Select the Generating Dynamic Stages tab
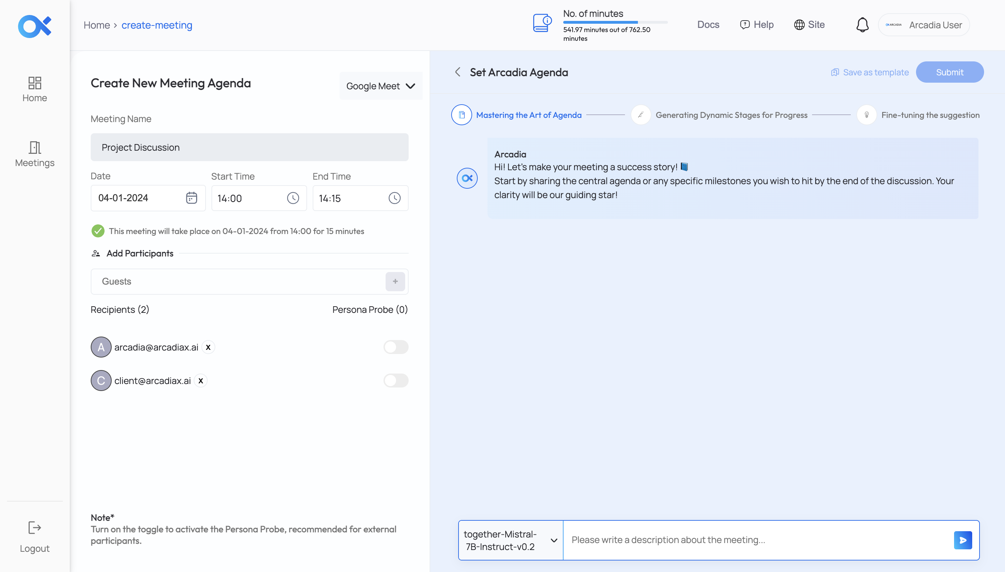1005x572 pixels. point(732,114)
